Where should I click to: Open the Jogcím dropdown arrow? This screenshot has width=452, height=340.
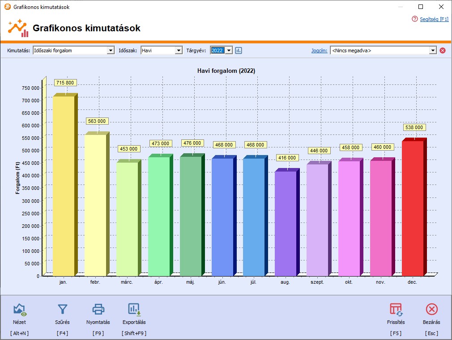point(432,50)
